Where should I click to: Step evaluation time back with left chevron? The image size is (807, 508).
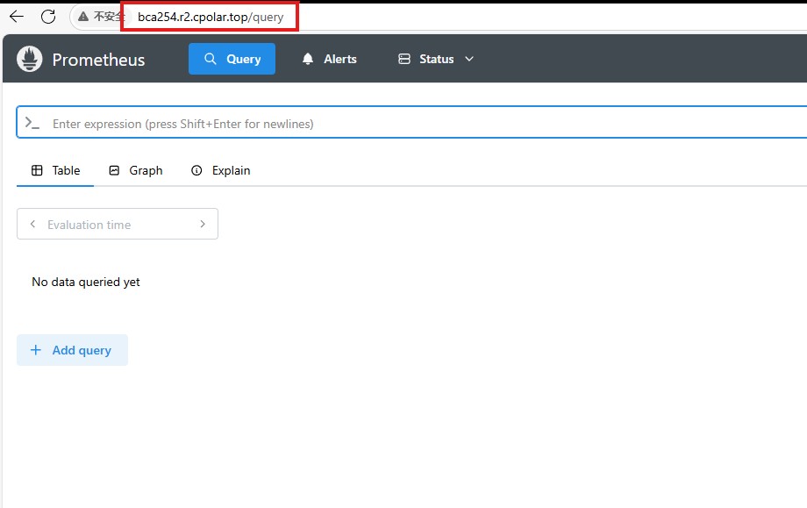[x=32, y=225]
